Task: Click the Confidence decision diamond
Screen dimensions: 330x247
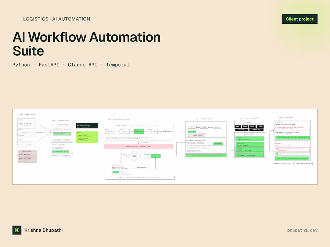Action: [133, 156]
